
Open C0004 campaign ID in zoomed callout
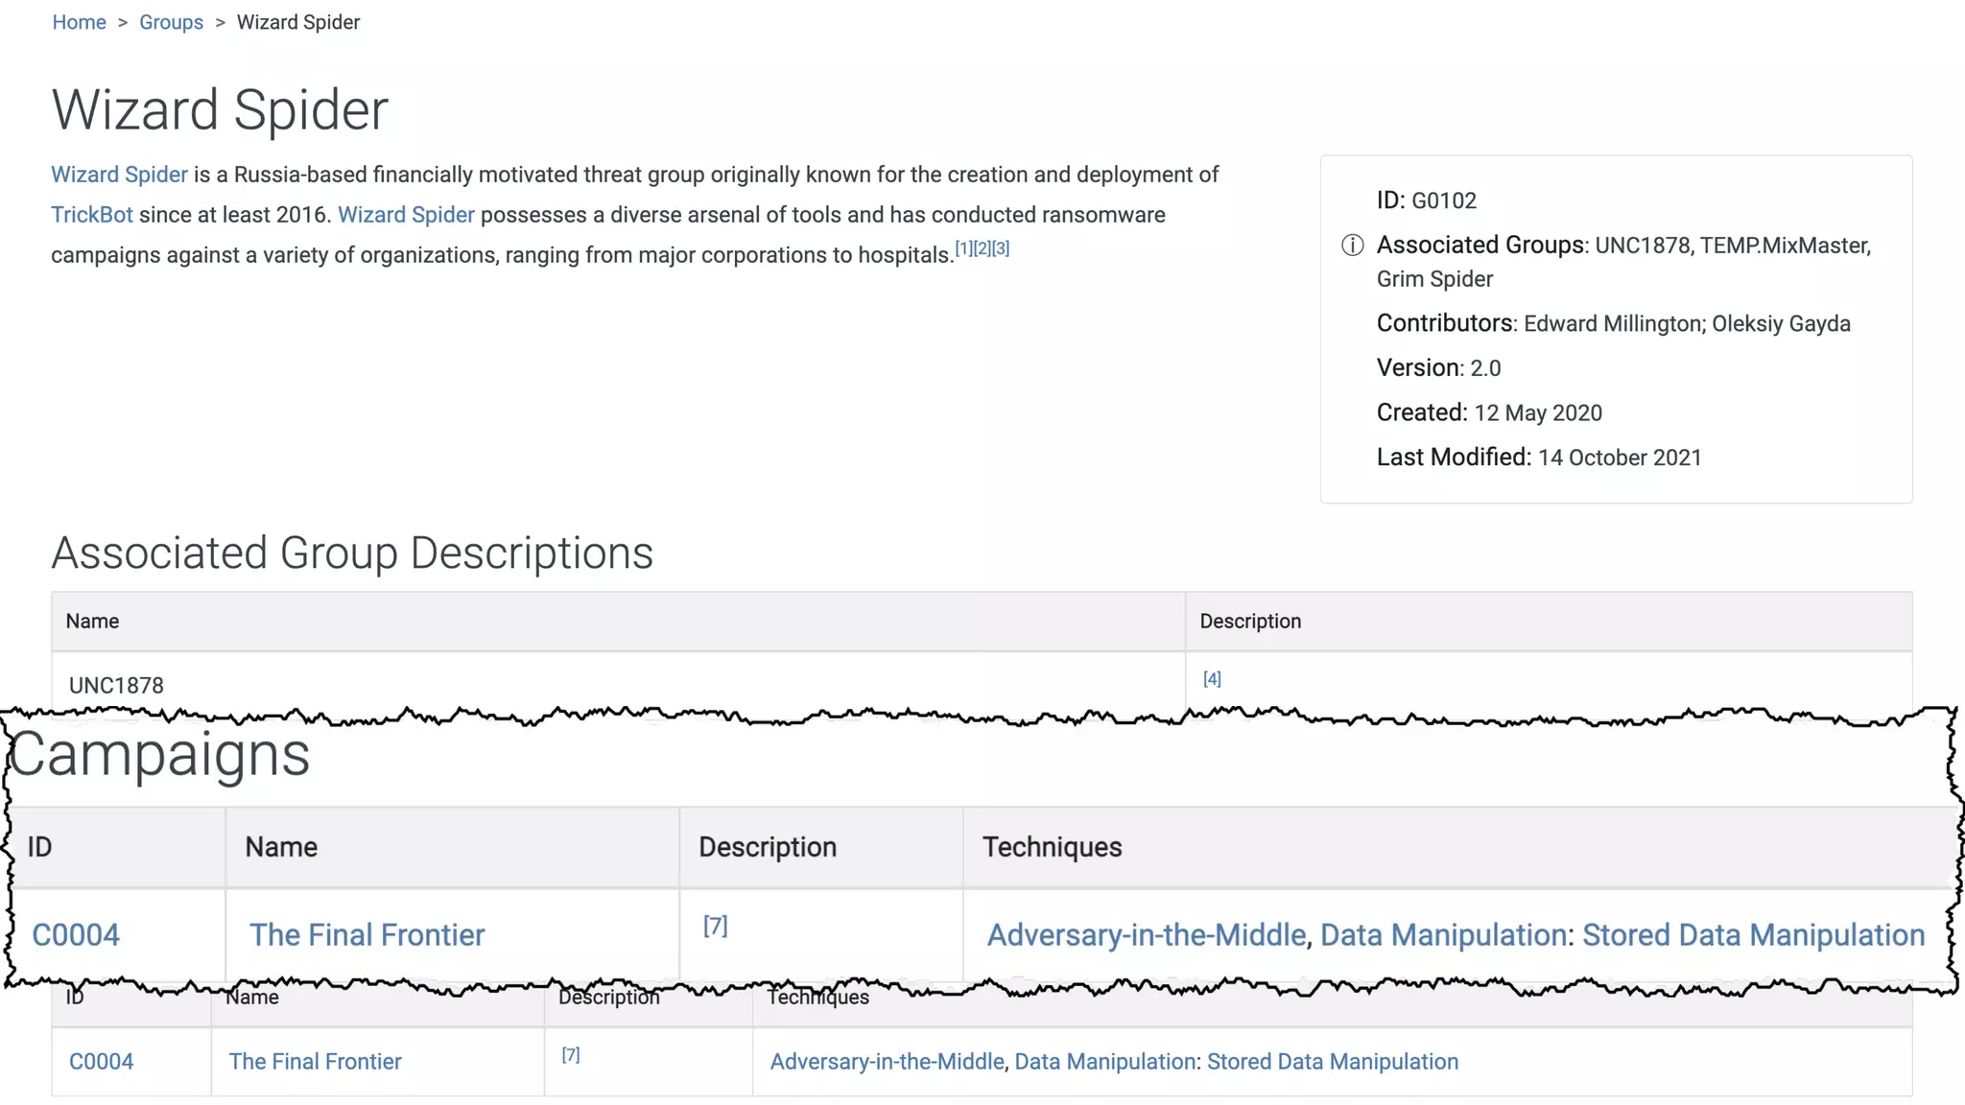pyautogui.click(x=76, y=935)
